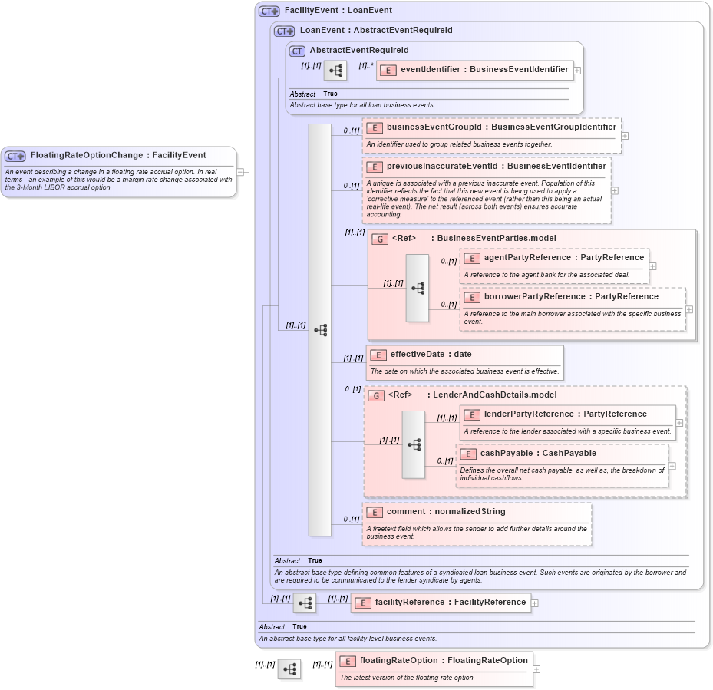Select the effectiveDate element icon

(x=378, y=355)
